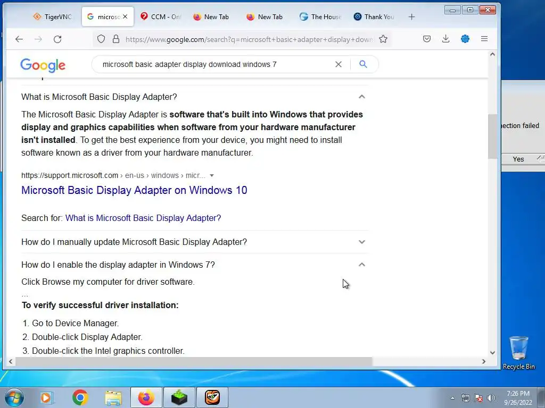The height and width of the screenshot is (408, 545).
Task: Click the support.microsoft.com breadcrumb URL
Action: (113, 175)
